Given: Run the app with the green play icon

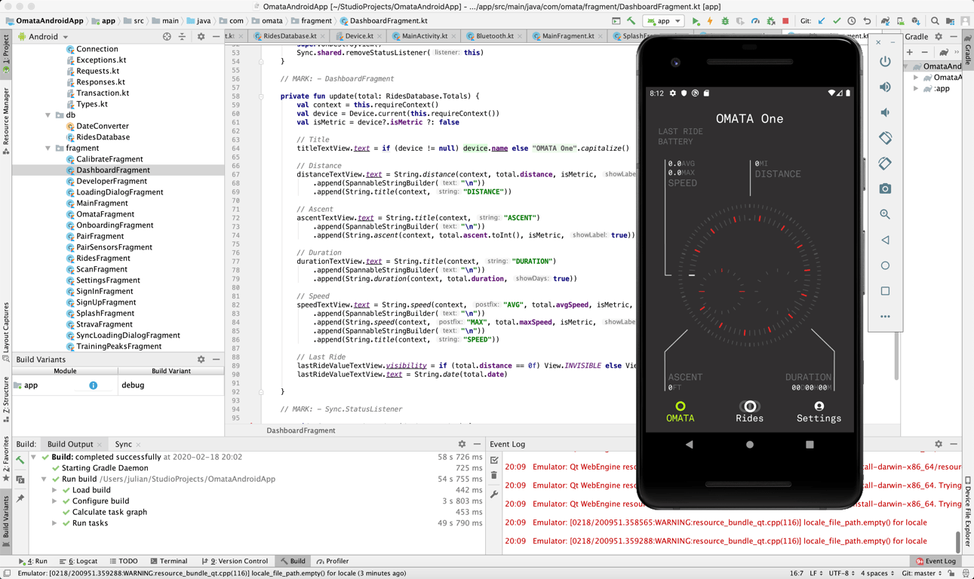Looking at the screenshot, I should tap(696, 21).
